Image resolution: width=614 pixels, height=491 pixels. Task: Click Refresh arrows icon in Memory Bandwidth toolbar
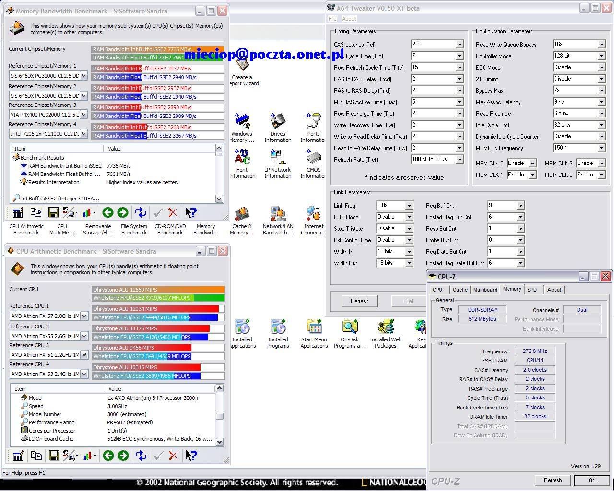(140, 212)
